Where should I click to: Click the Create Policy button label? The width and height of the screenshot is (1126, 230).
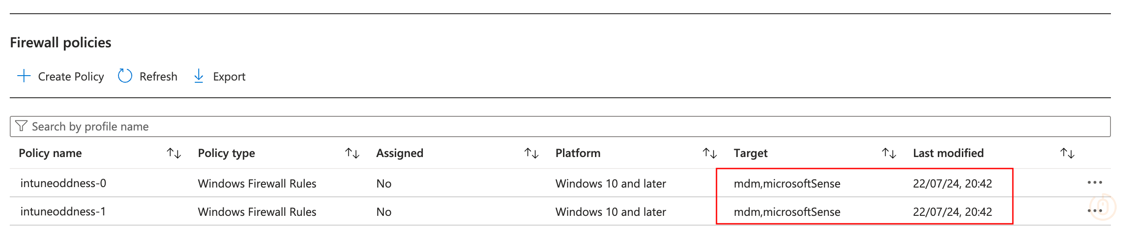pyautogui.click(x=71, y=77)
